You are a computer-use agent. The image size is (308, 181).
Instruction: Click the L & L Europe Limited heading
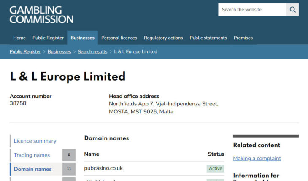coord(68,76)
